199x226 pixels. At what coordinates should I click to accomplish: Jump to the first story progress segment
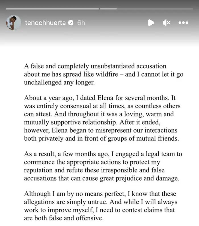[x=53, y=9]
